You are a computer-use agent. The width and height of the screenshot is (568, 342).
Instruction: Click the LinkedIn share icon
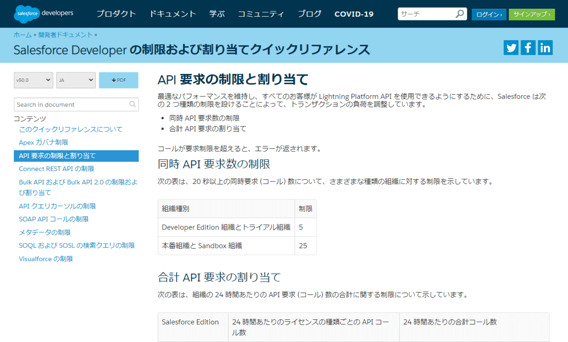point(545,47)
